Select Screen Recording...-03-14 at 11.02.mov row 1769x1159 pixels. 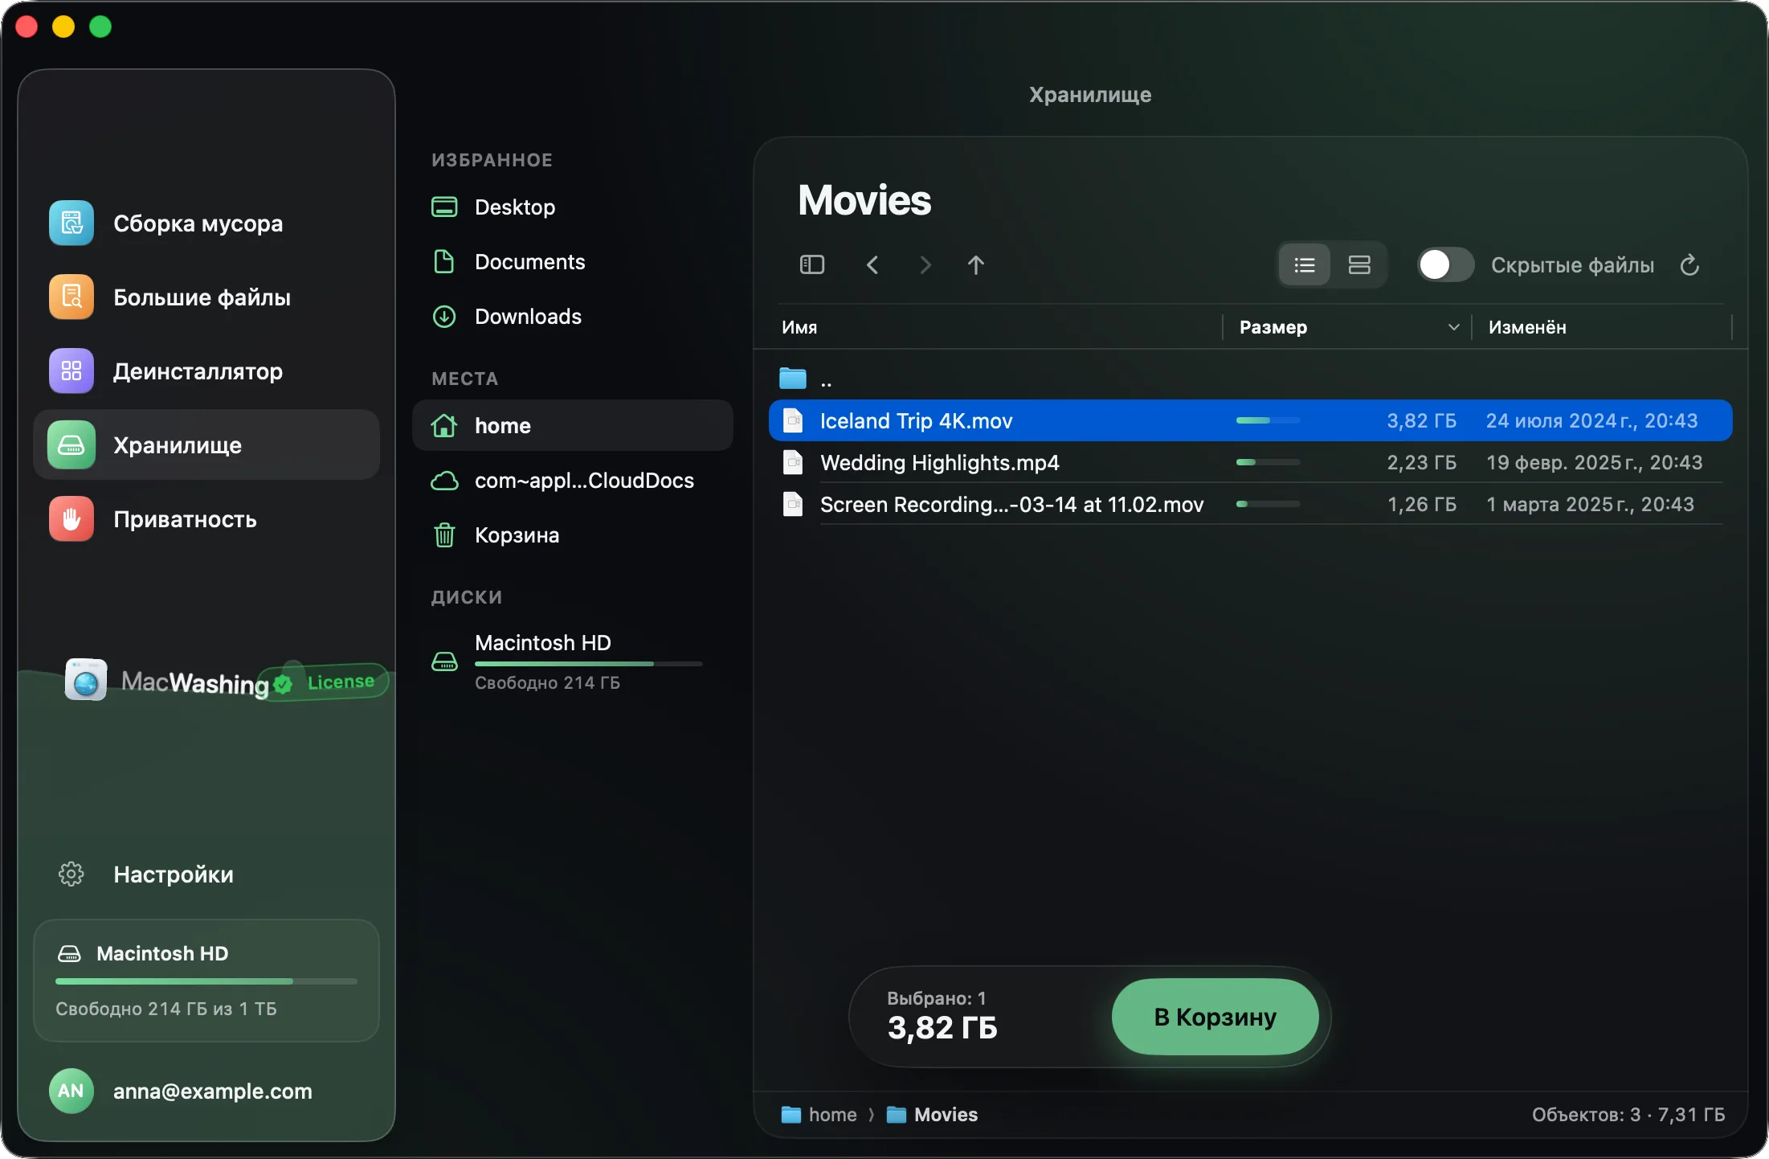point(1251,504)
